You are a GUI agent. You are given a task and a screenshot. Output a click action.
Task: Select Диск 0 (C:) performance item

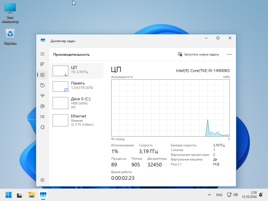[x=77, y=103]
